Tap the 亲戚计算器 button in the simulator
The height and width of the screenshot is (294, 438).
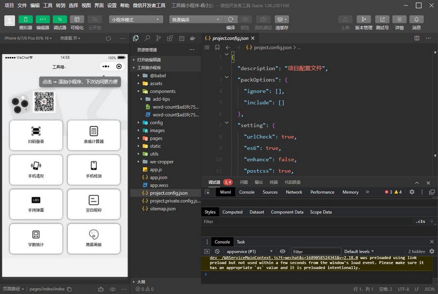(x=93, y=135)
